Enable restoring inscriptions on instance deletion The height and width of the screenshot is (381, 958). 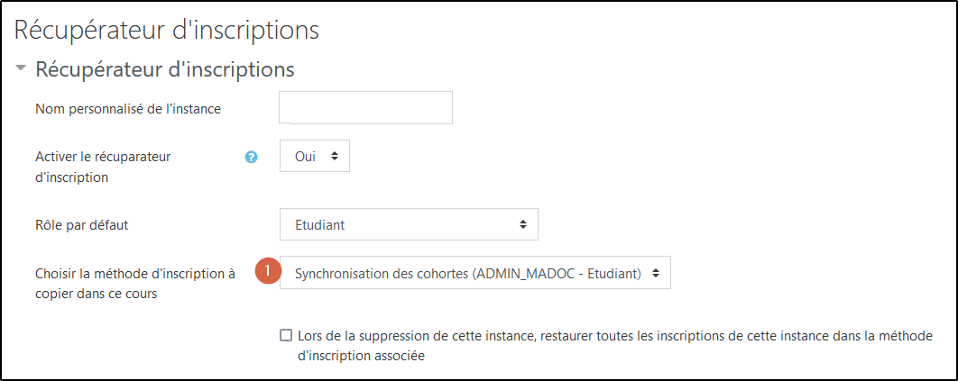coord(286,335)
